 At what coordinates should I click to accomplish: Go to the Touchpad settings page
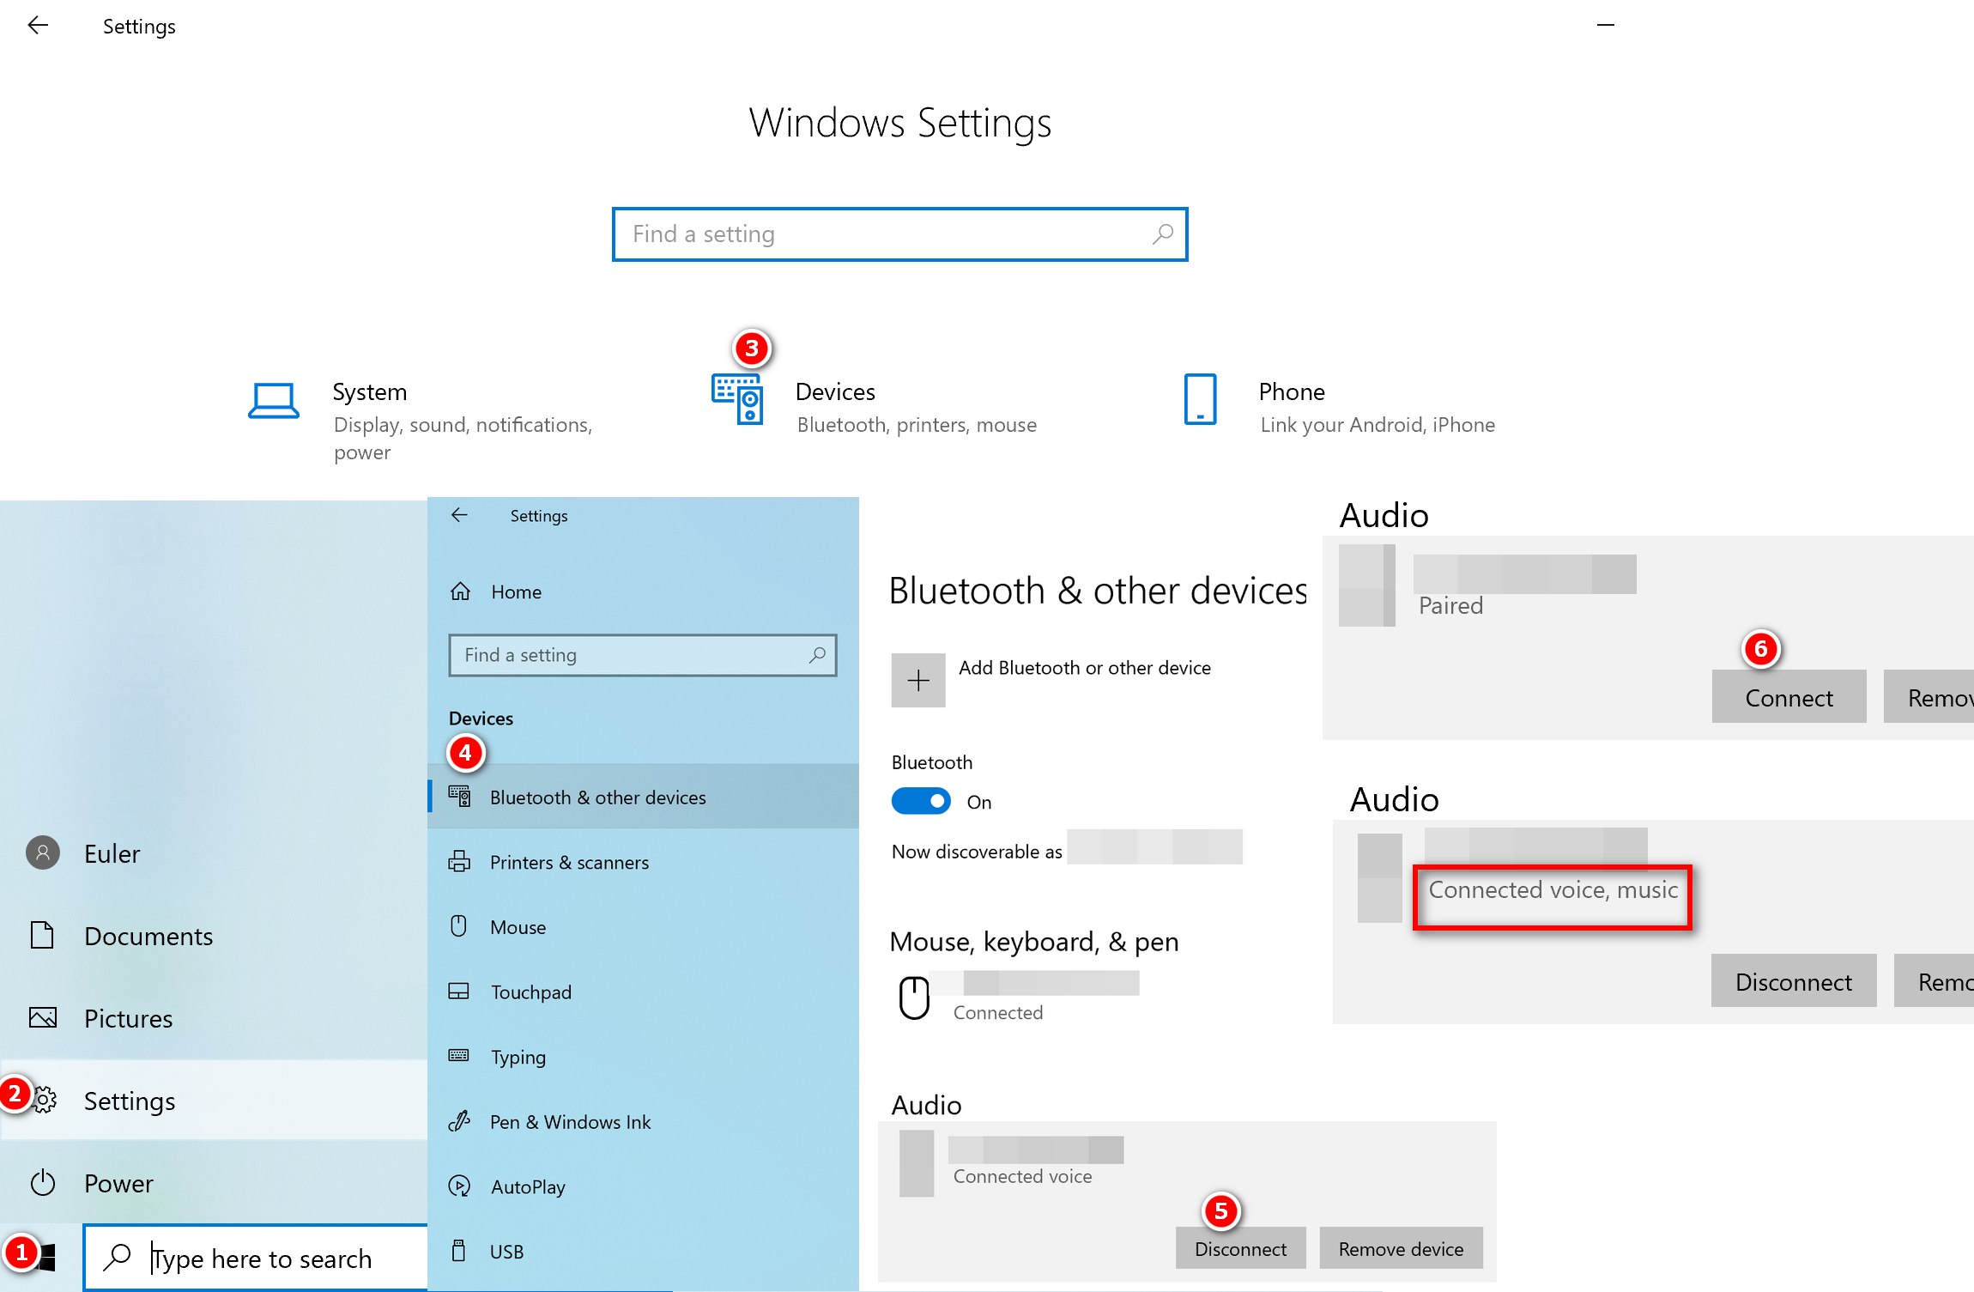click(x=643, y=992)
